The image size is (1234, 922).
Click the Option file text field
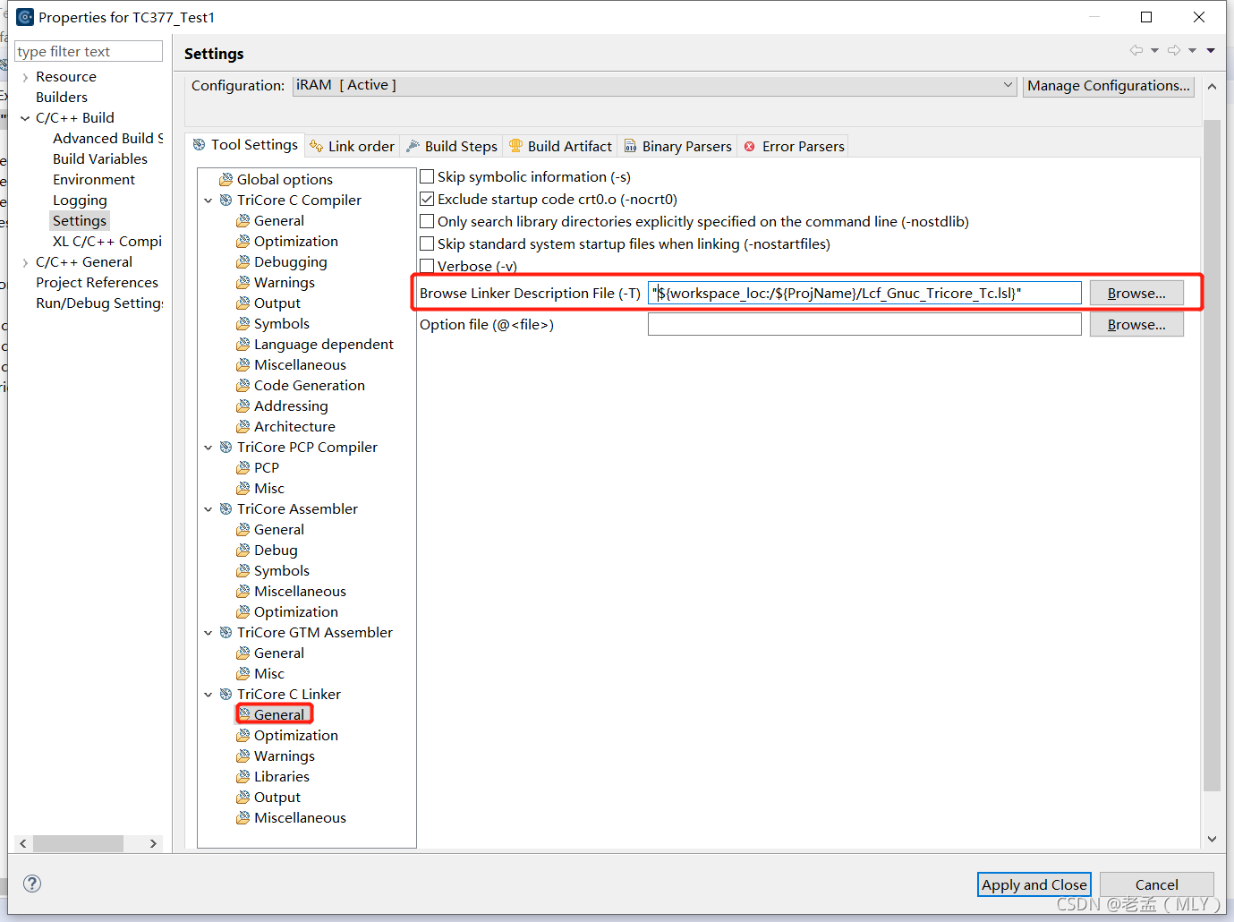864,324
